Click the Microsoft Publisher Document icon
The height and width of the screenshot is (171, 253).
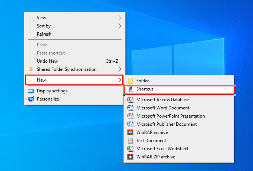(130, 124)
